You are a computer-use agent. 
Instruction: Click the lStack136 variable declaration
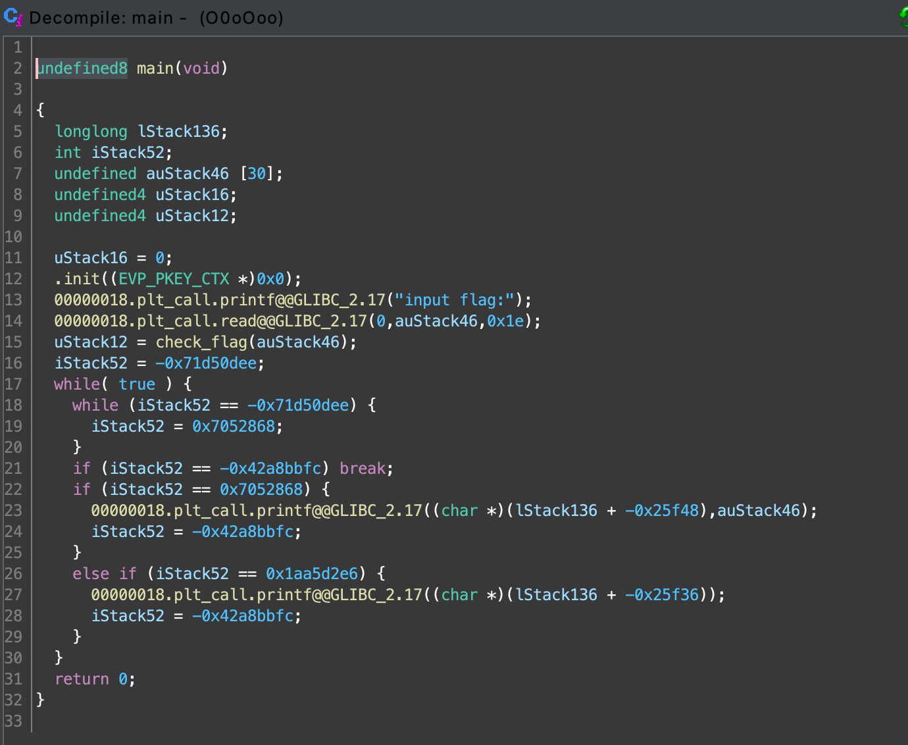(178, 132)
